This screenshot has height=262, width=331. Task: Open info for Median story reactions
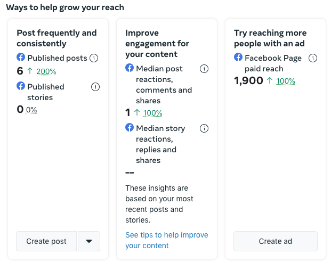pos(204,128)
